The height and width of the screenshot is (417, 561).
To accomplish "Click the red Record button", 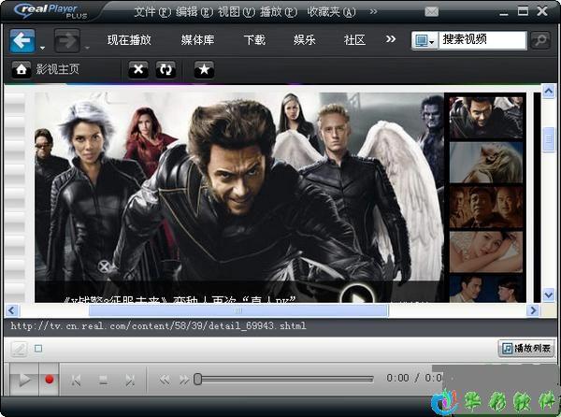I will pyautogui.click(x=49, y=379).
